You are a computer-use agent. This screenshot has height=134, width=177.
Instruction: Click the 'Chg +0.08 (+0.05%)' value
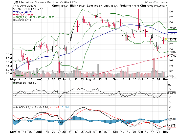coord(153,6)
